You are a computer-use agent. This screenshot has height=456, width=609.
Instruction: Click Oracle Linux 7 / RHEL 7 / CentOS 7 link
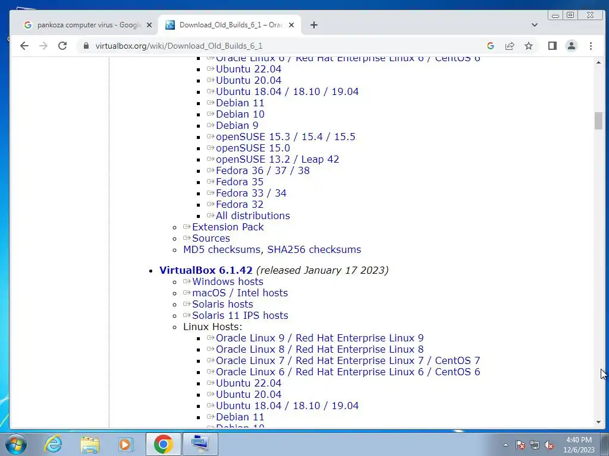tap(348, 360)
